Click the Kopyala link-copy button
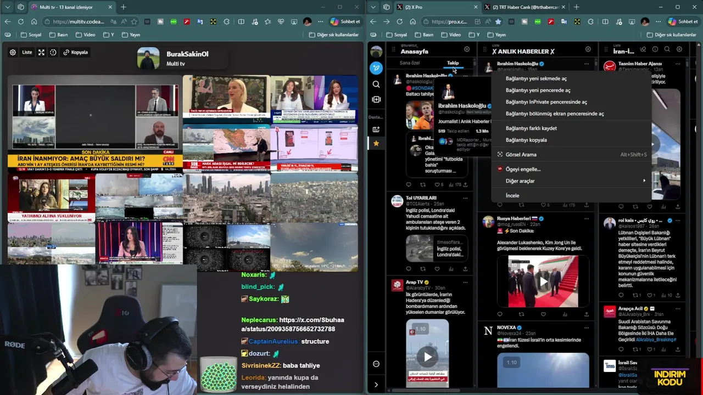 75,52
